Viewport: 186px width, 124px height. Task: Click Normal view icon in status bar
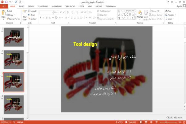click(141, 122)
